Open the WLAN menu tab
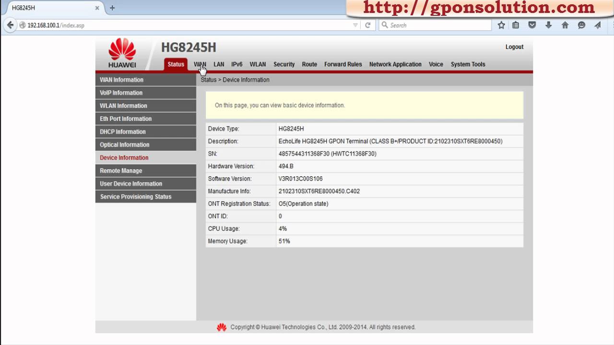 point(258,64)
